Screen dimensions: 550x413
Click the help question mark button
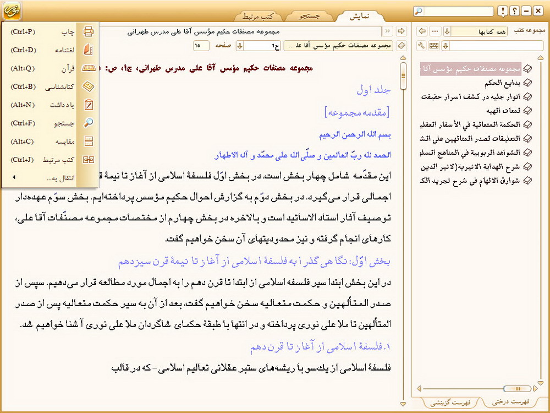[514, 11]
